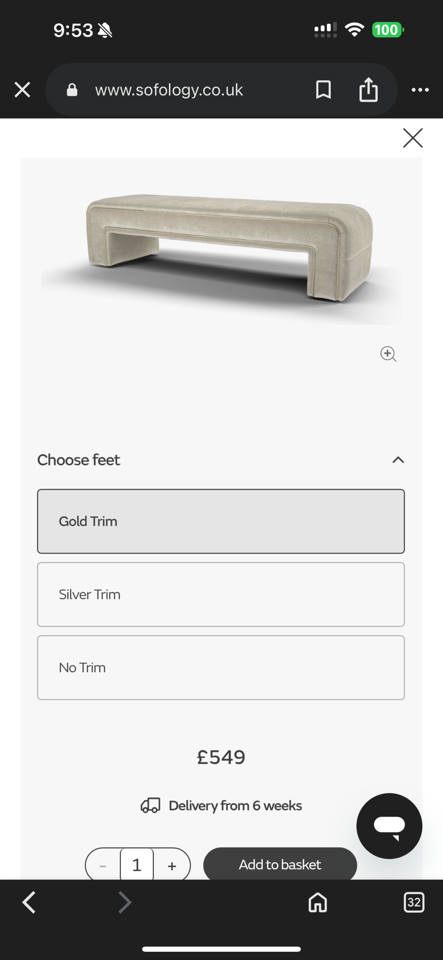Tap the sofology.co.uk address bar
Screen dimensions: 443x960
(169, 90)
